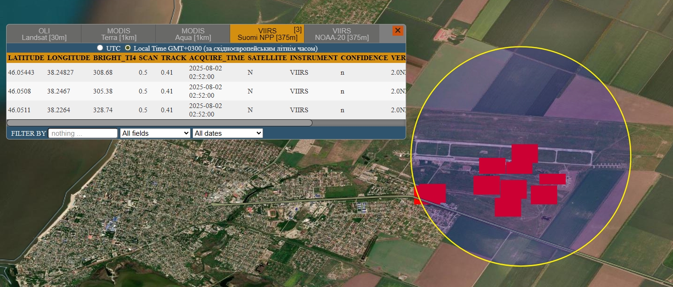The width and height of the screenshot is (673, 287).
Task: Sort table by ACQUIRE_TIME column header
Action: click(216, 58)
